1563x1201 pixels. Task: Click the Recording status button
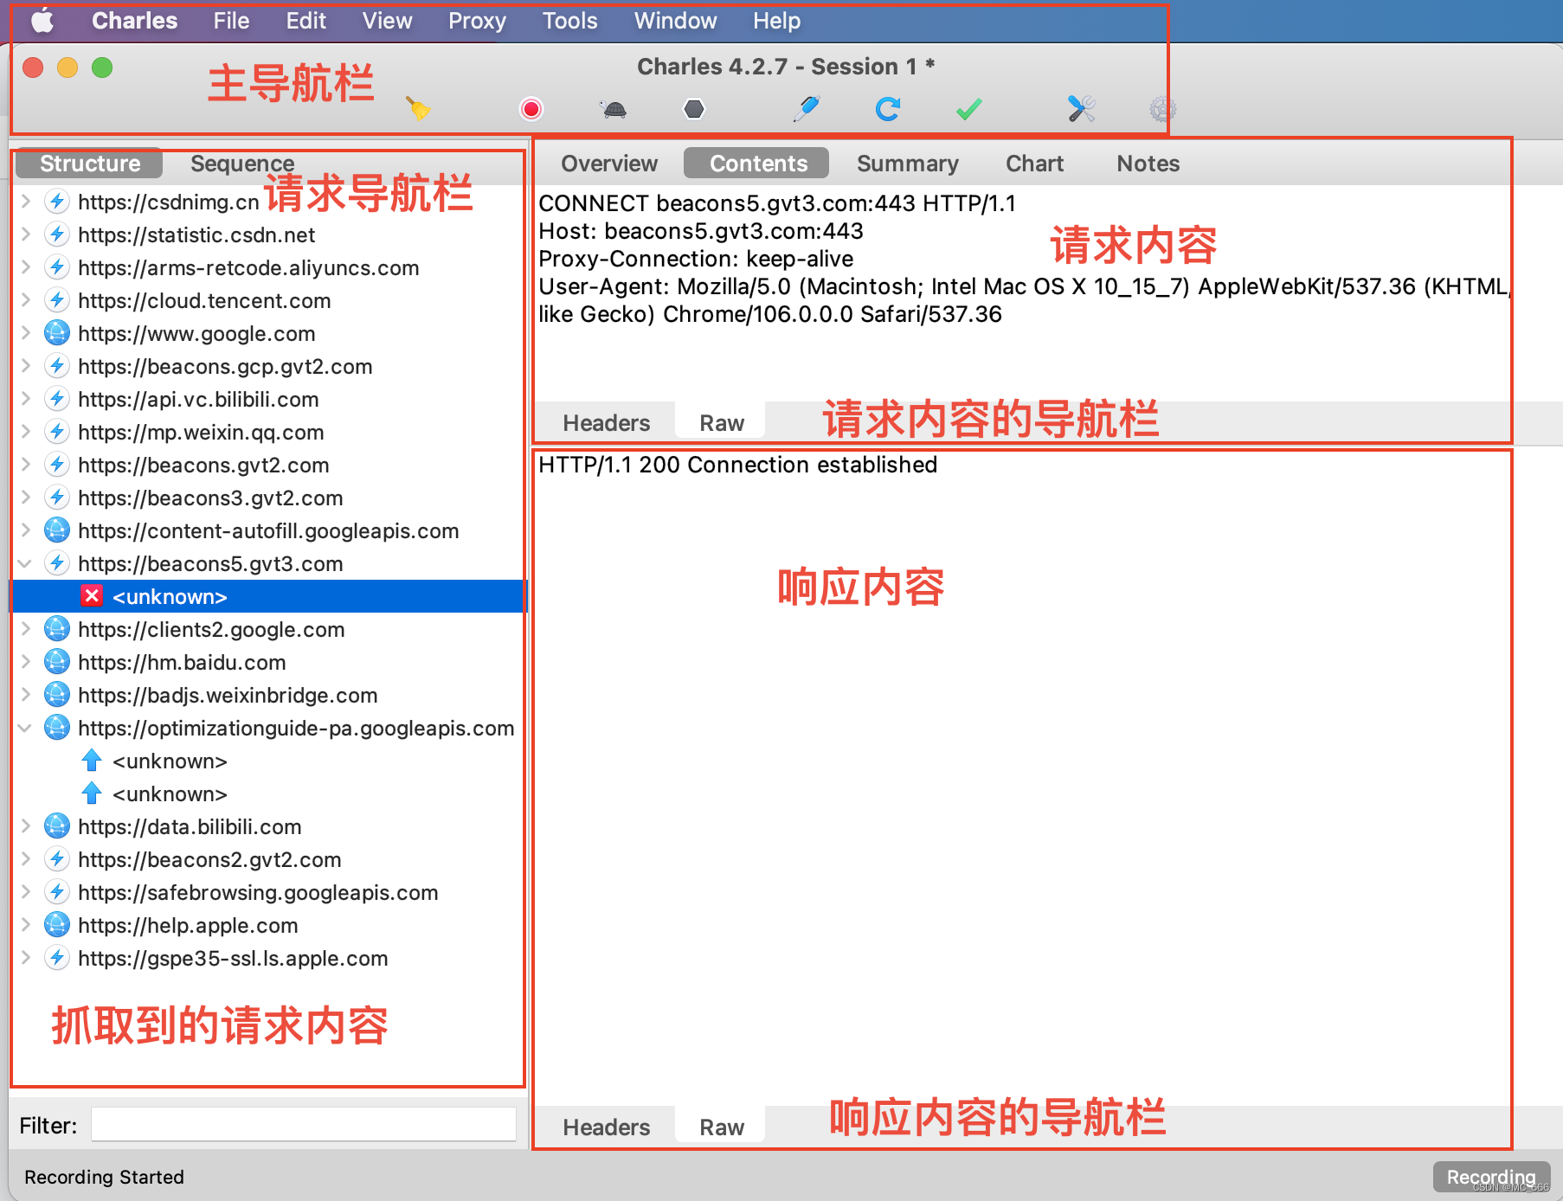1491,1177
